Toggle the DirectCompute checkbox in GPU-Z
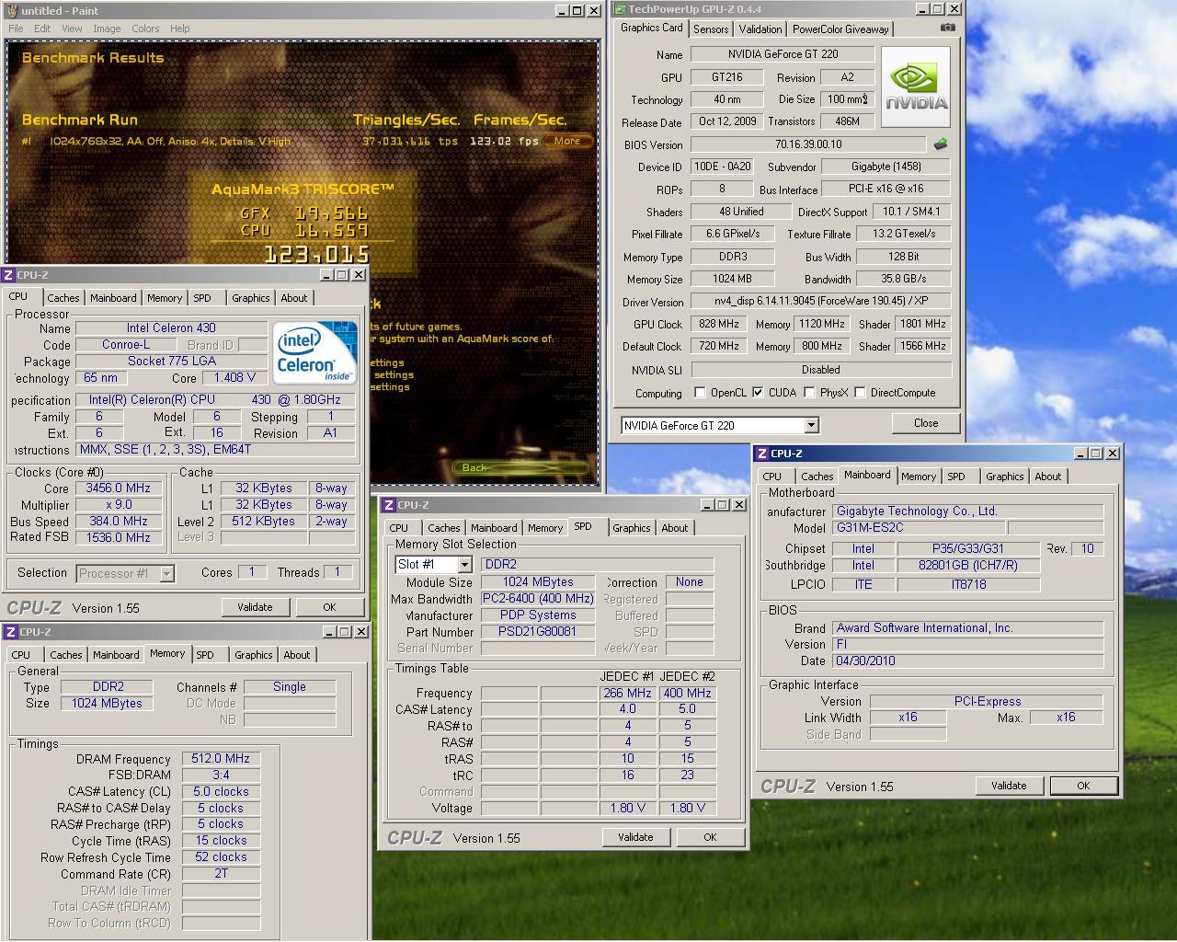 click(860, 393)
